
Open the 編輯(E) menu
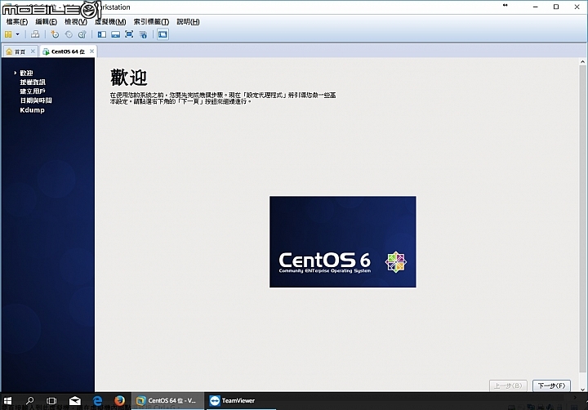coord(46,22)
